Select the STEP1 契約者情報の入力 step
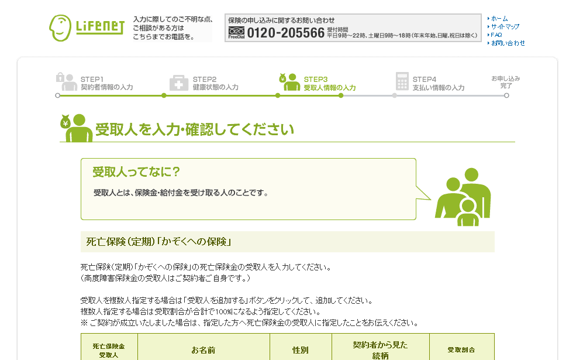This screenshot has width=583, height=360. click(106, 83)
